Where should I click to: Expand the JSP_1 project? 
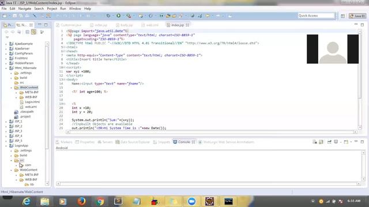click(x=6, y=121)
